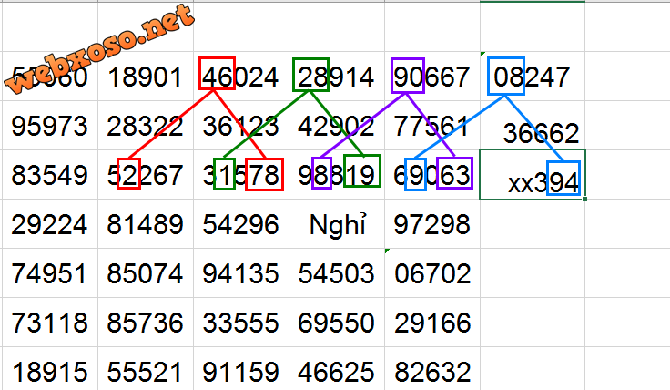Click the fill handle of the xx394 cell
This screenshot has height=390, width=670.
pos(584,199)
